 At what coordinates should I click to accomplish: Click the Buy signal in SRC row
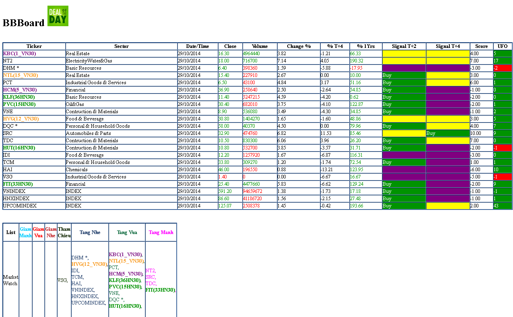coord(431,133)
